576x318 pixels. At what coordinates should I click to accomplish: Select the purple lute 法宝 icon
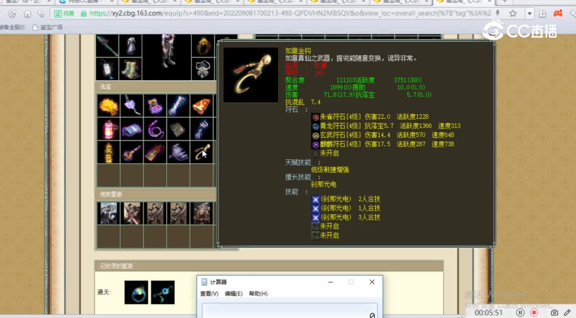132,153
